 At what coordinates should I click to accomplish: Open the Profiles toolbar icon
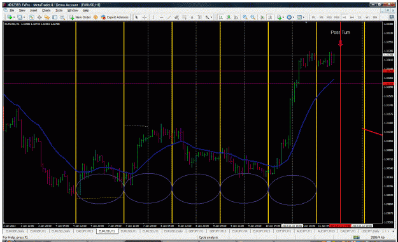(x=20, y=17)
